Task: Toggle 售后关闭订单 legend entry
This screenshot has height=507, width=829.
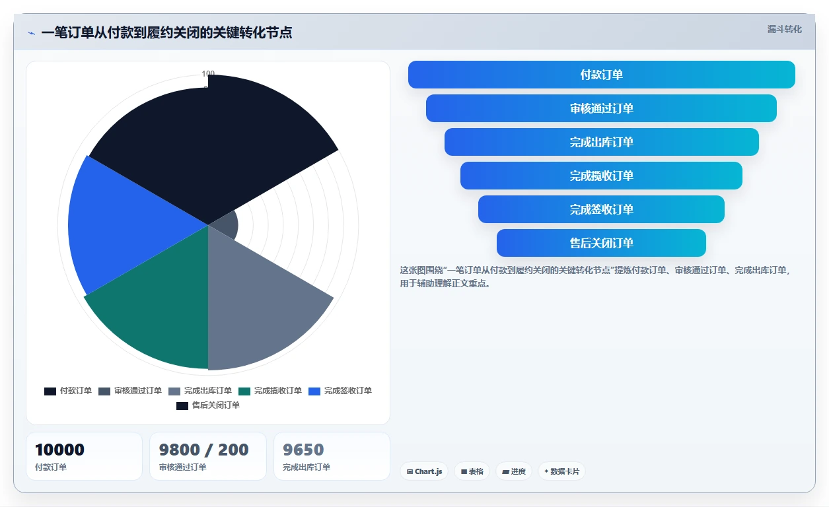Action: click(208, 405)
